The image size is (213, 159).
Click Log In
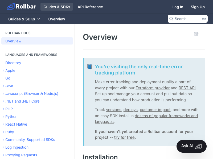(x=178, y=7)
